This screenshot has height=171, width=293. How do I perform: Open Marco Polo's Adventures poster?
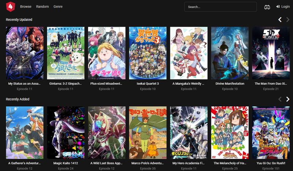click(x=148, y=133)
